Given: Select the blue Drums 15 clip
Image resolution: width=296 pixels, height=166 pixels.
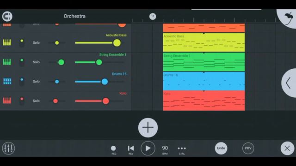Looking at the screenshot, I should tap(204, 81).
